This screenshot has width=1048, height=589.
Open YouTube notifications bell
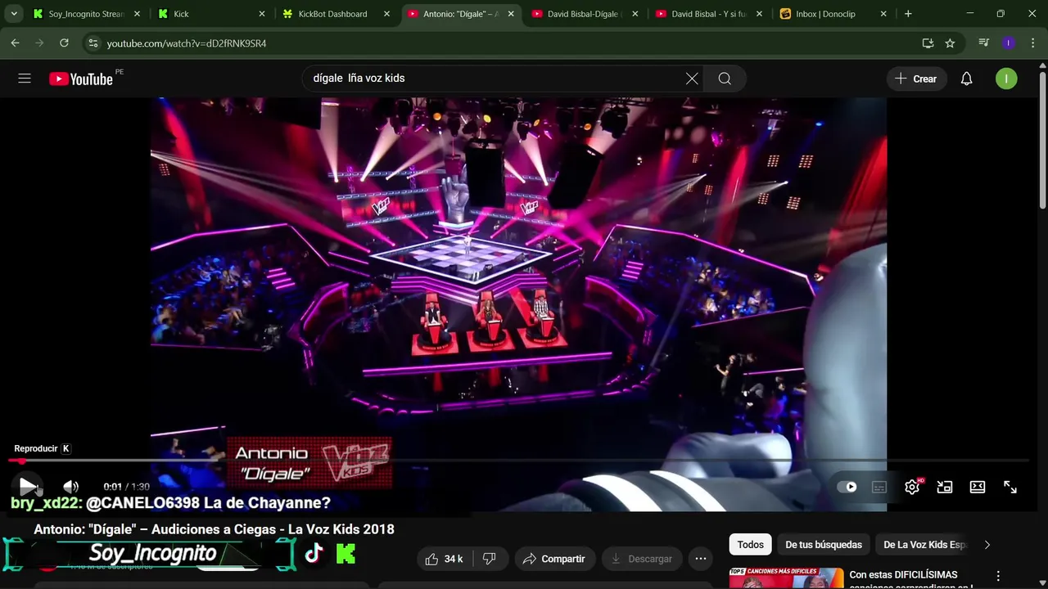pos(966,79)
